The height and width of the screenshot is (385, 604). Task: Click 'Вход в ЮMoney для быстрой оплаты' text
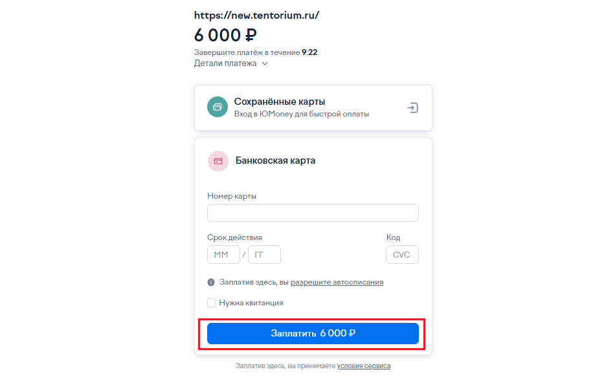click(302, 114)
